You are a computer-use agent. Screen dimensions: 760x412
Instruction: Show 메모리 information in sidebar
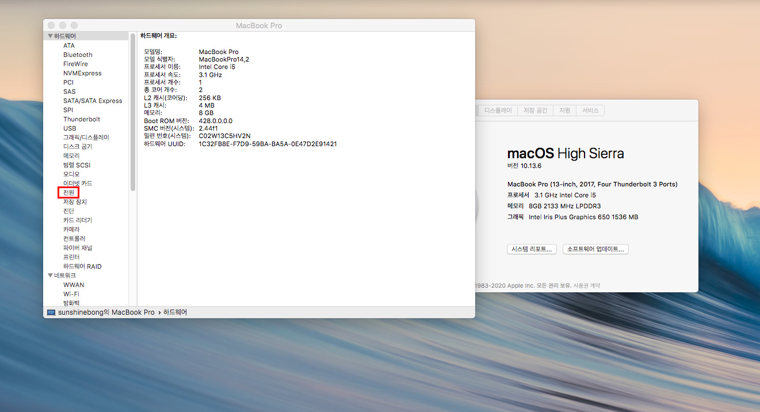click(71, 156)
